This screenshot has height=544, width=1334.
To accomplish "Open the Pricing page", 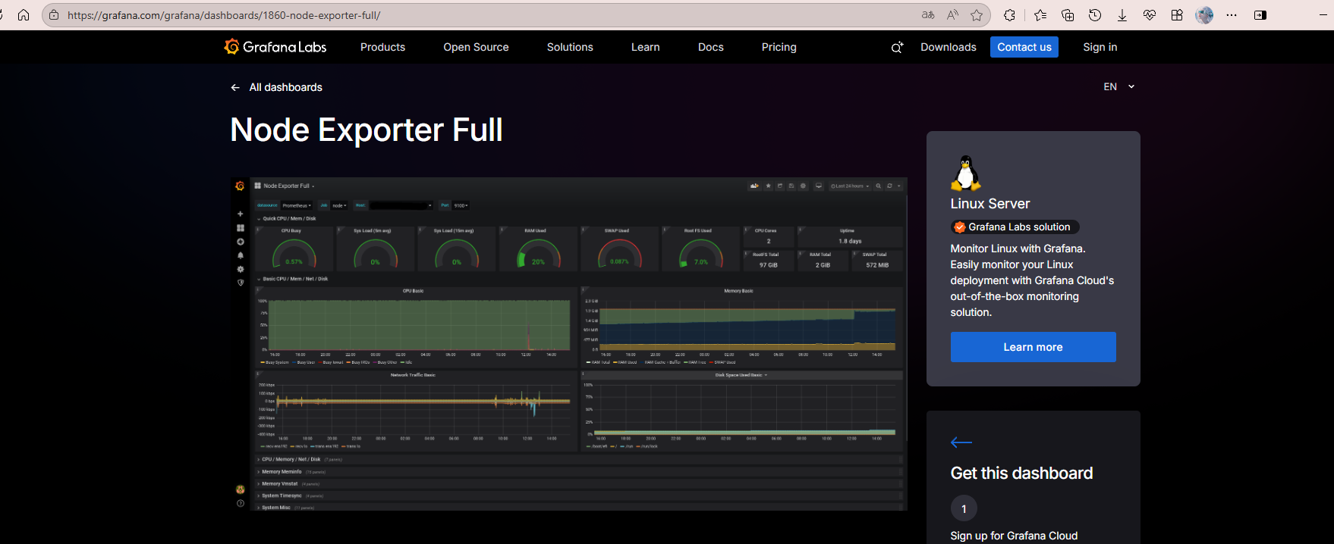I will click(x=779, y=47).
